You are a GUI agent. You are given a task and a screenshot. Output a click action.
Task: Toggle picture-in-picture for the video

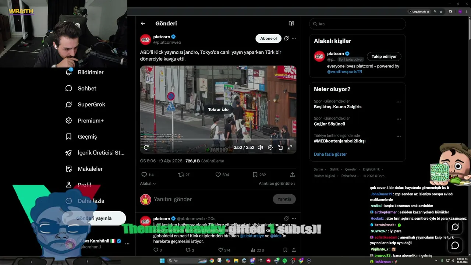click(x=280, y=147)
